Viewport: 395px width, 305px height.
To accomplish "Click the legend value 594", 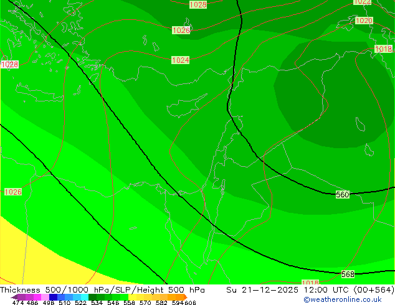I will tap(178, 303).
